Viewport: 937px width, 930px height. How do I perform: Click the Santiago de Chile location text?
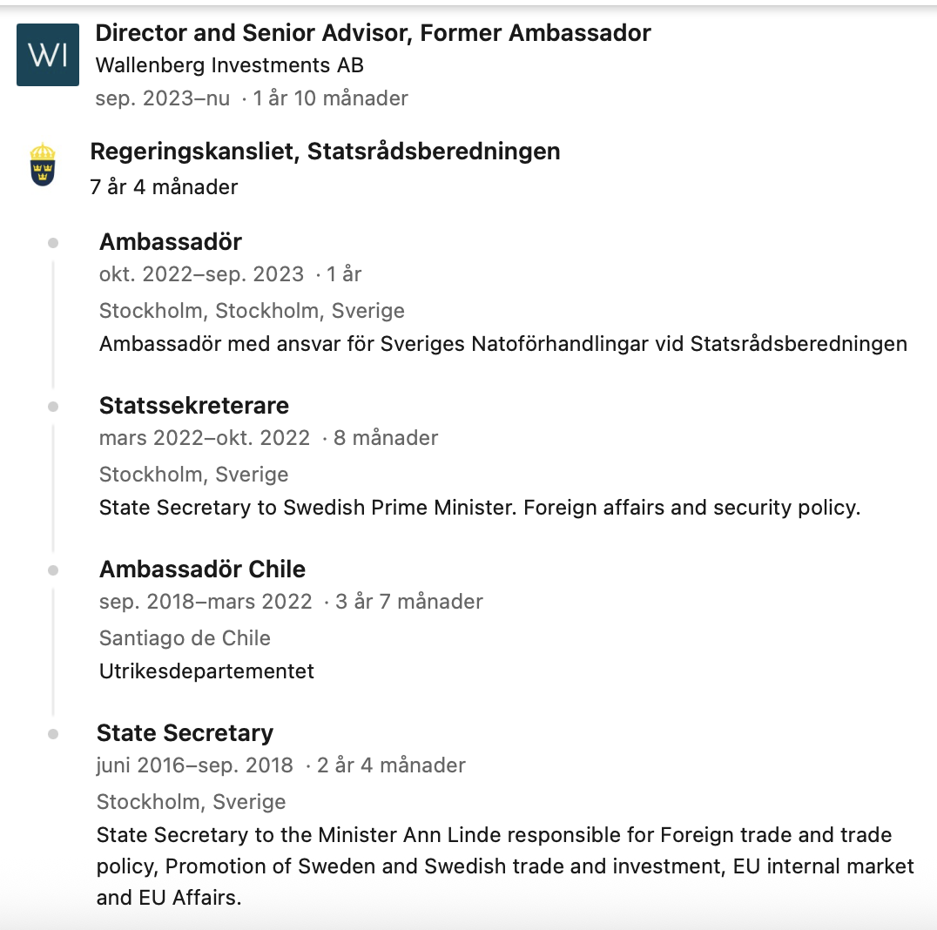185,638
